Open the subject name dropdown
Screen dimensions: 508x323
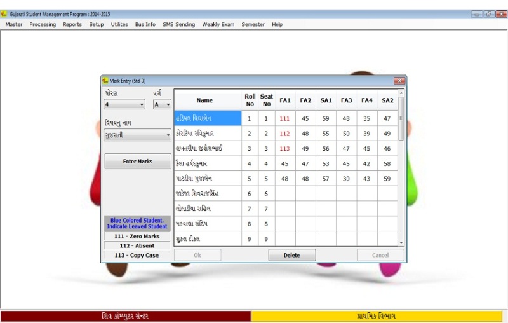[138, 135]
